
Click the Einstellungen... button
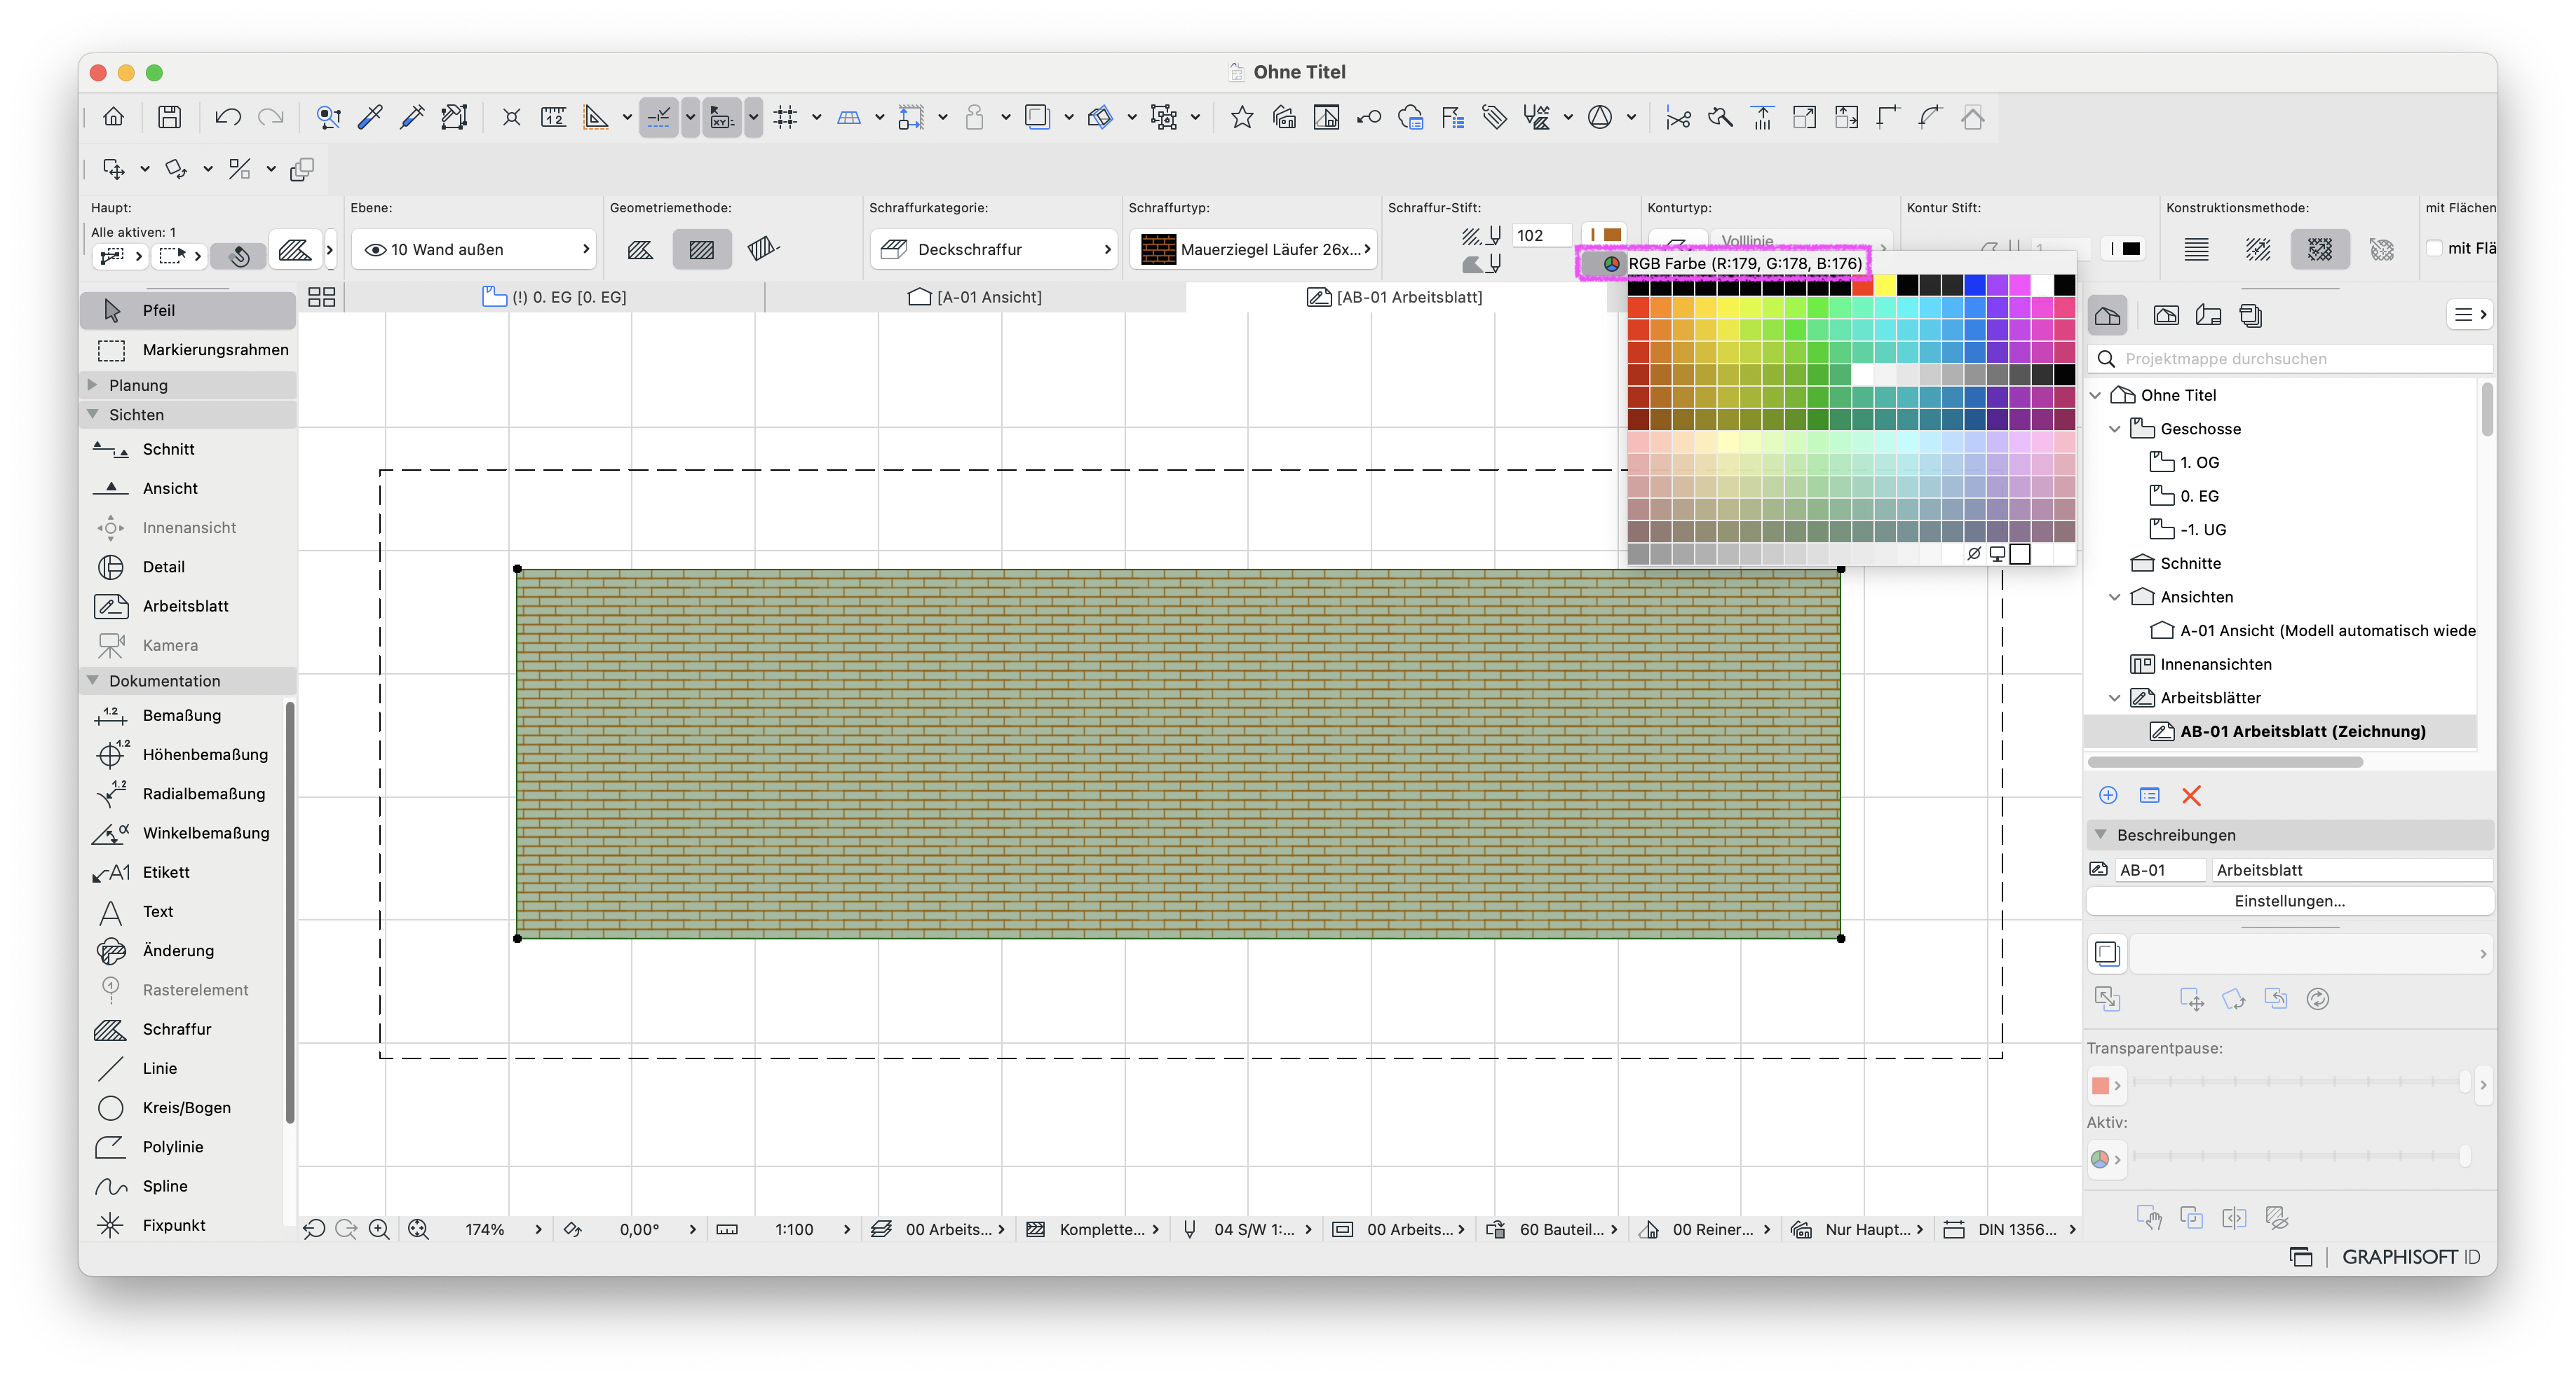[2289, 900]
